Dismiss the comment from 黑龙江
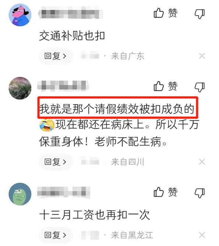The image size is (219, 246). pyautogui.click(x=202, y=235)
